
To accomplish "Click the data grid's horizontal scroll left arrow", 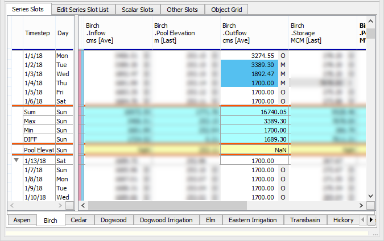I will pos(82,205).
